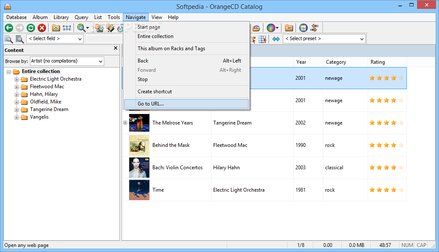Sort by the Category column header

pyautogui.click(x=345, y=62)
